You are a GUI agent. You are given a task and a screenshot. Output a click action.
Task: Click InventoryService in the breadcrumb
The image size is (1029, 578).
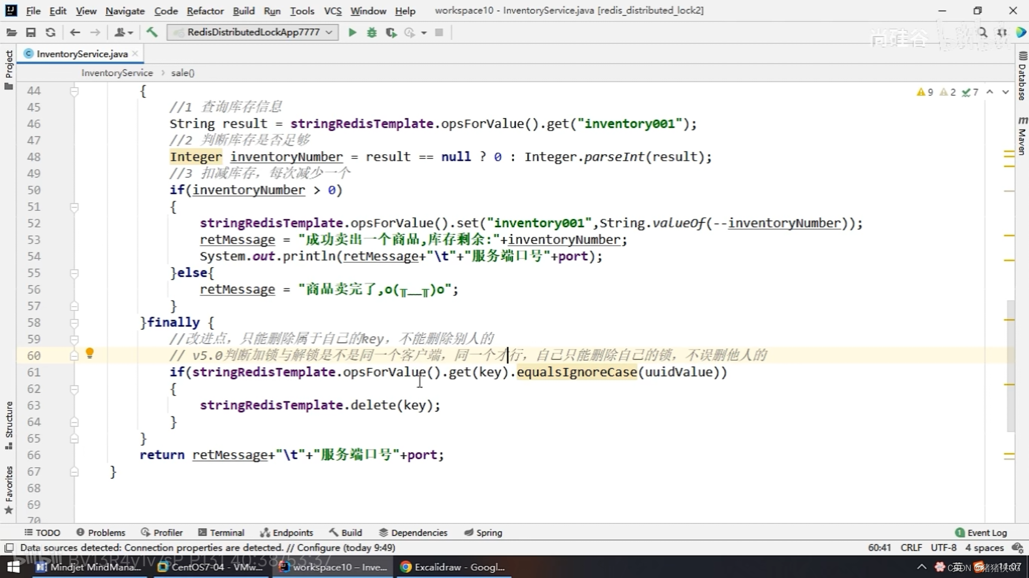117,73
